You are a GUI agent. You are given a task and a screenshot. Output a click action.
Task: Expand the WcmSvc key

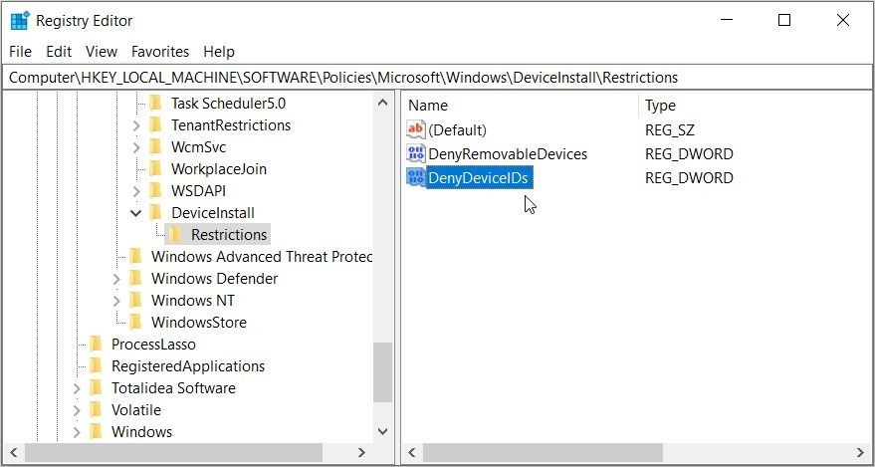click(136, 147)
